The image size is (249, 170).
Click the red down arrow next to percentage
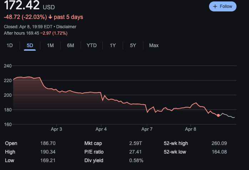[50, 17]
